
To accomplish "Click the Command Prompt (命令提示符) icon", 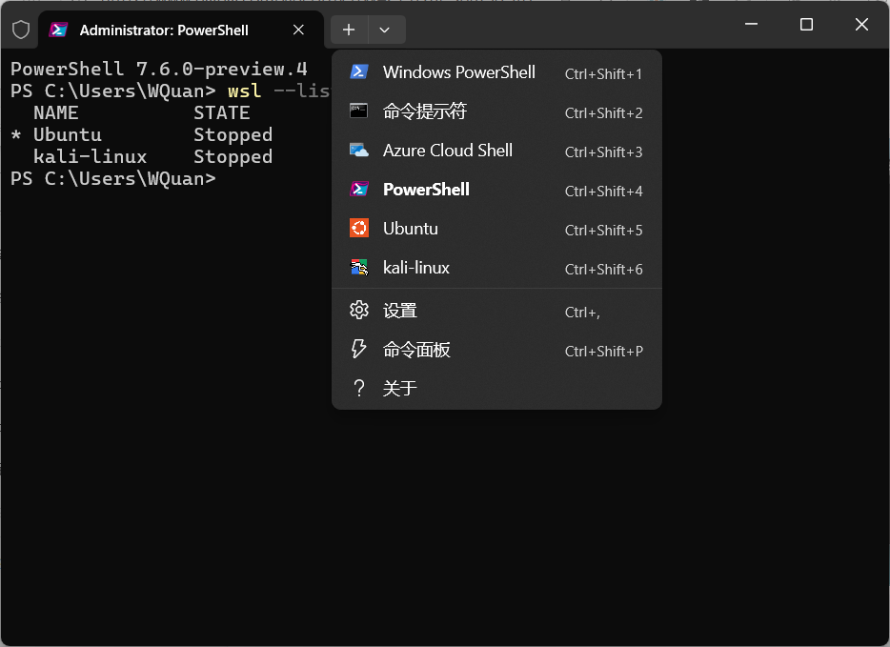I will pyautogui.click(x=359, y=111).
